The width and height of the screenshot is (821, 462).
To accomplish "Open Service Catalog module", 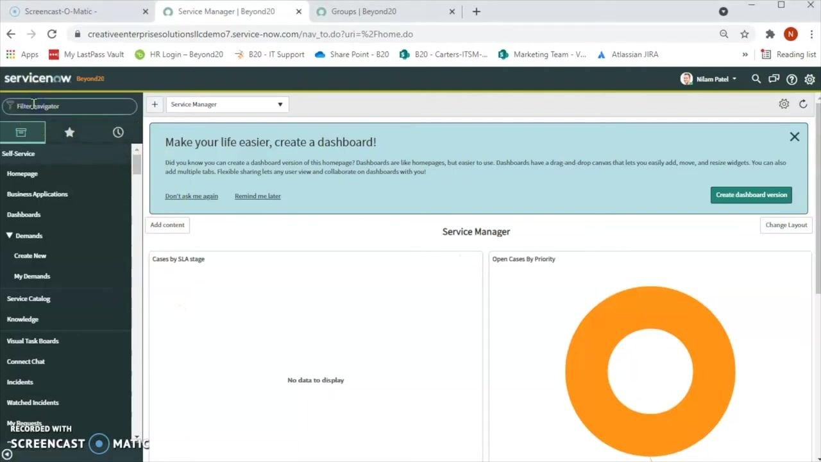I will coord(28,299).
